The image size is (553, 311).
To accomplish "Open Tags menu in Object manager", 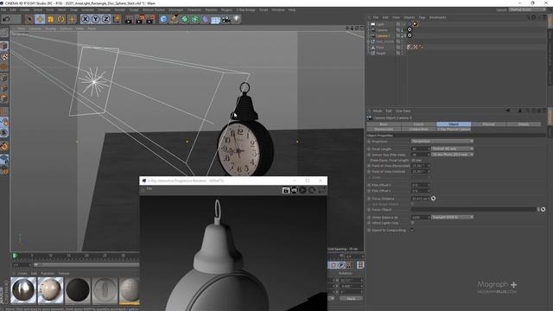I will coord(422,17).
